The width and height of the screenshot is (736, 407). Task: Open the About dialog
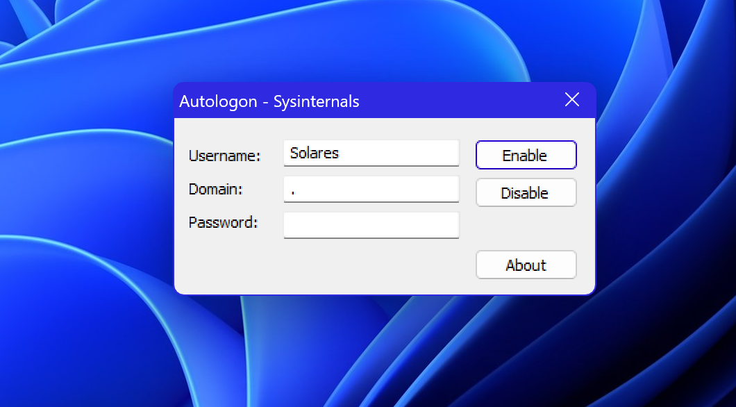(x=526, y=265)
